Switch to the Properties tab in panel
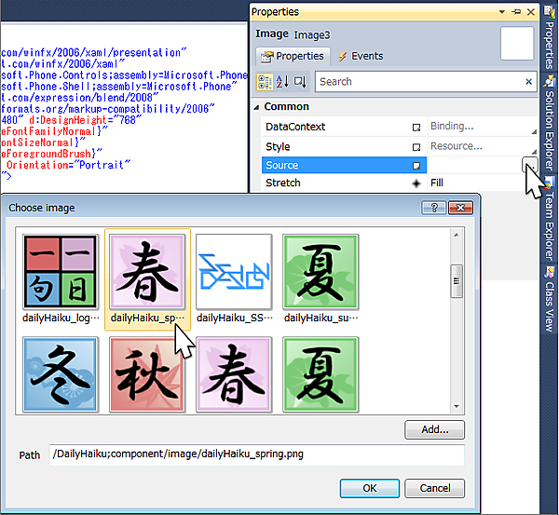The height and width of the screenshot is (515, 559). [293, 56]
